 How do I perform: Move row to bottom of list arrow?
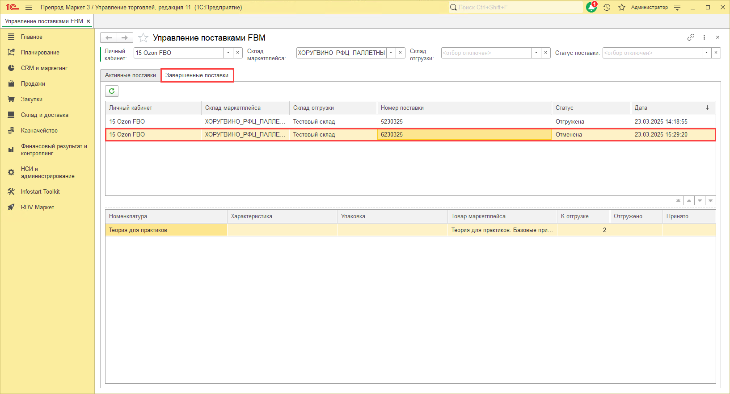[710, 201]
